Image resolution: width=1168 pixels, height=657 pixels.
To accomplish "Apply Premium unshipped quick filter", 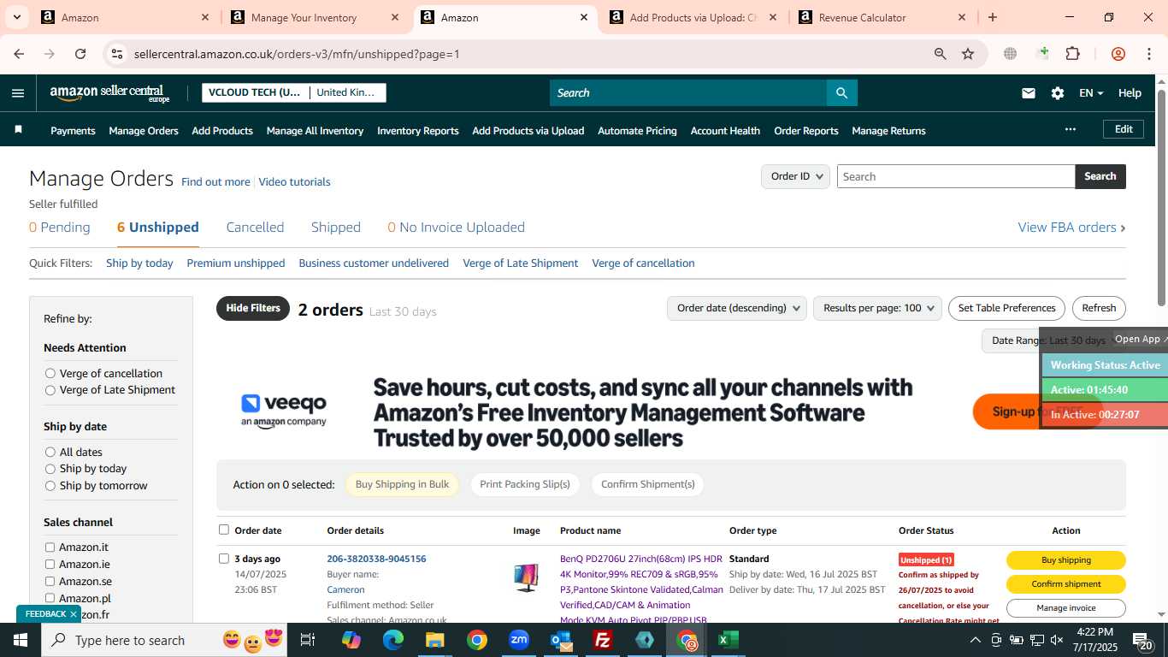I will click(x=236, y=263).
